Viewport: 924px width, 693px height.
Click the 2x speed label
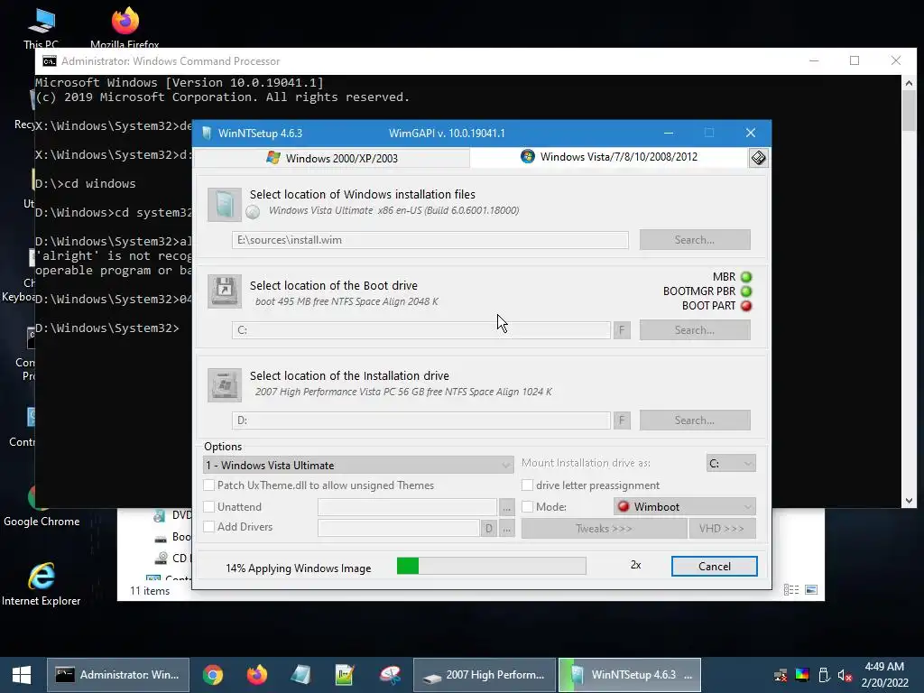point(636,565)
